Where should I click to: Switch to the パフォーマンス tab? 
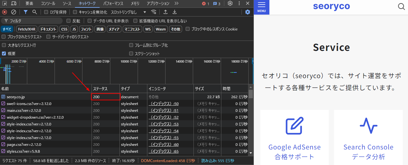(x=113, y=4)
